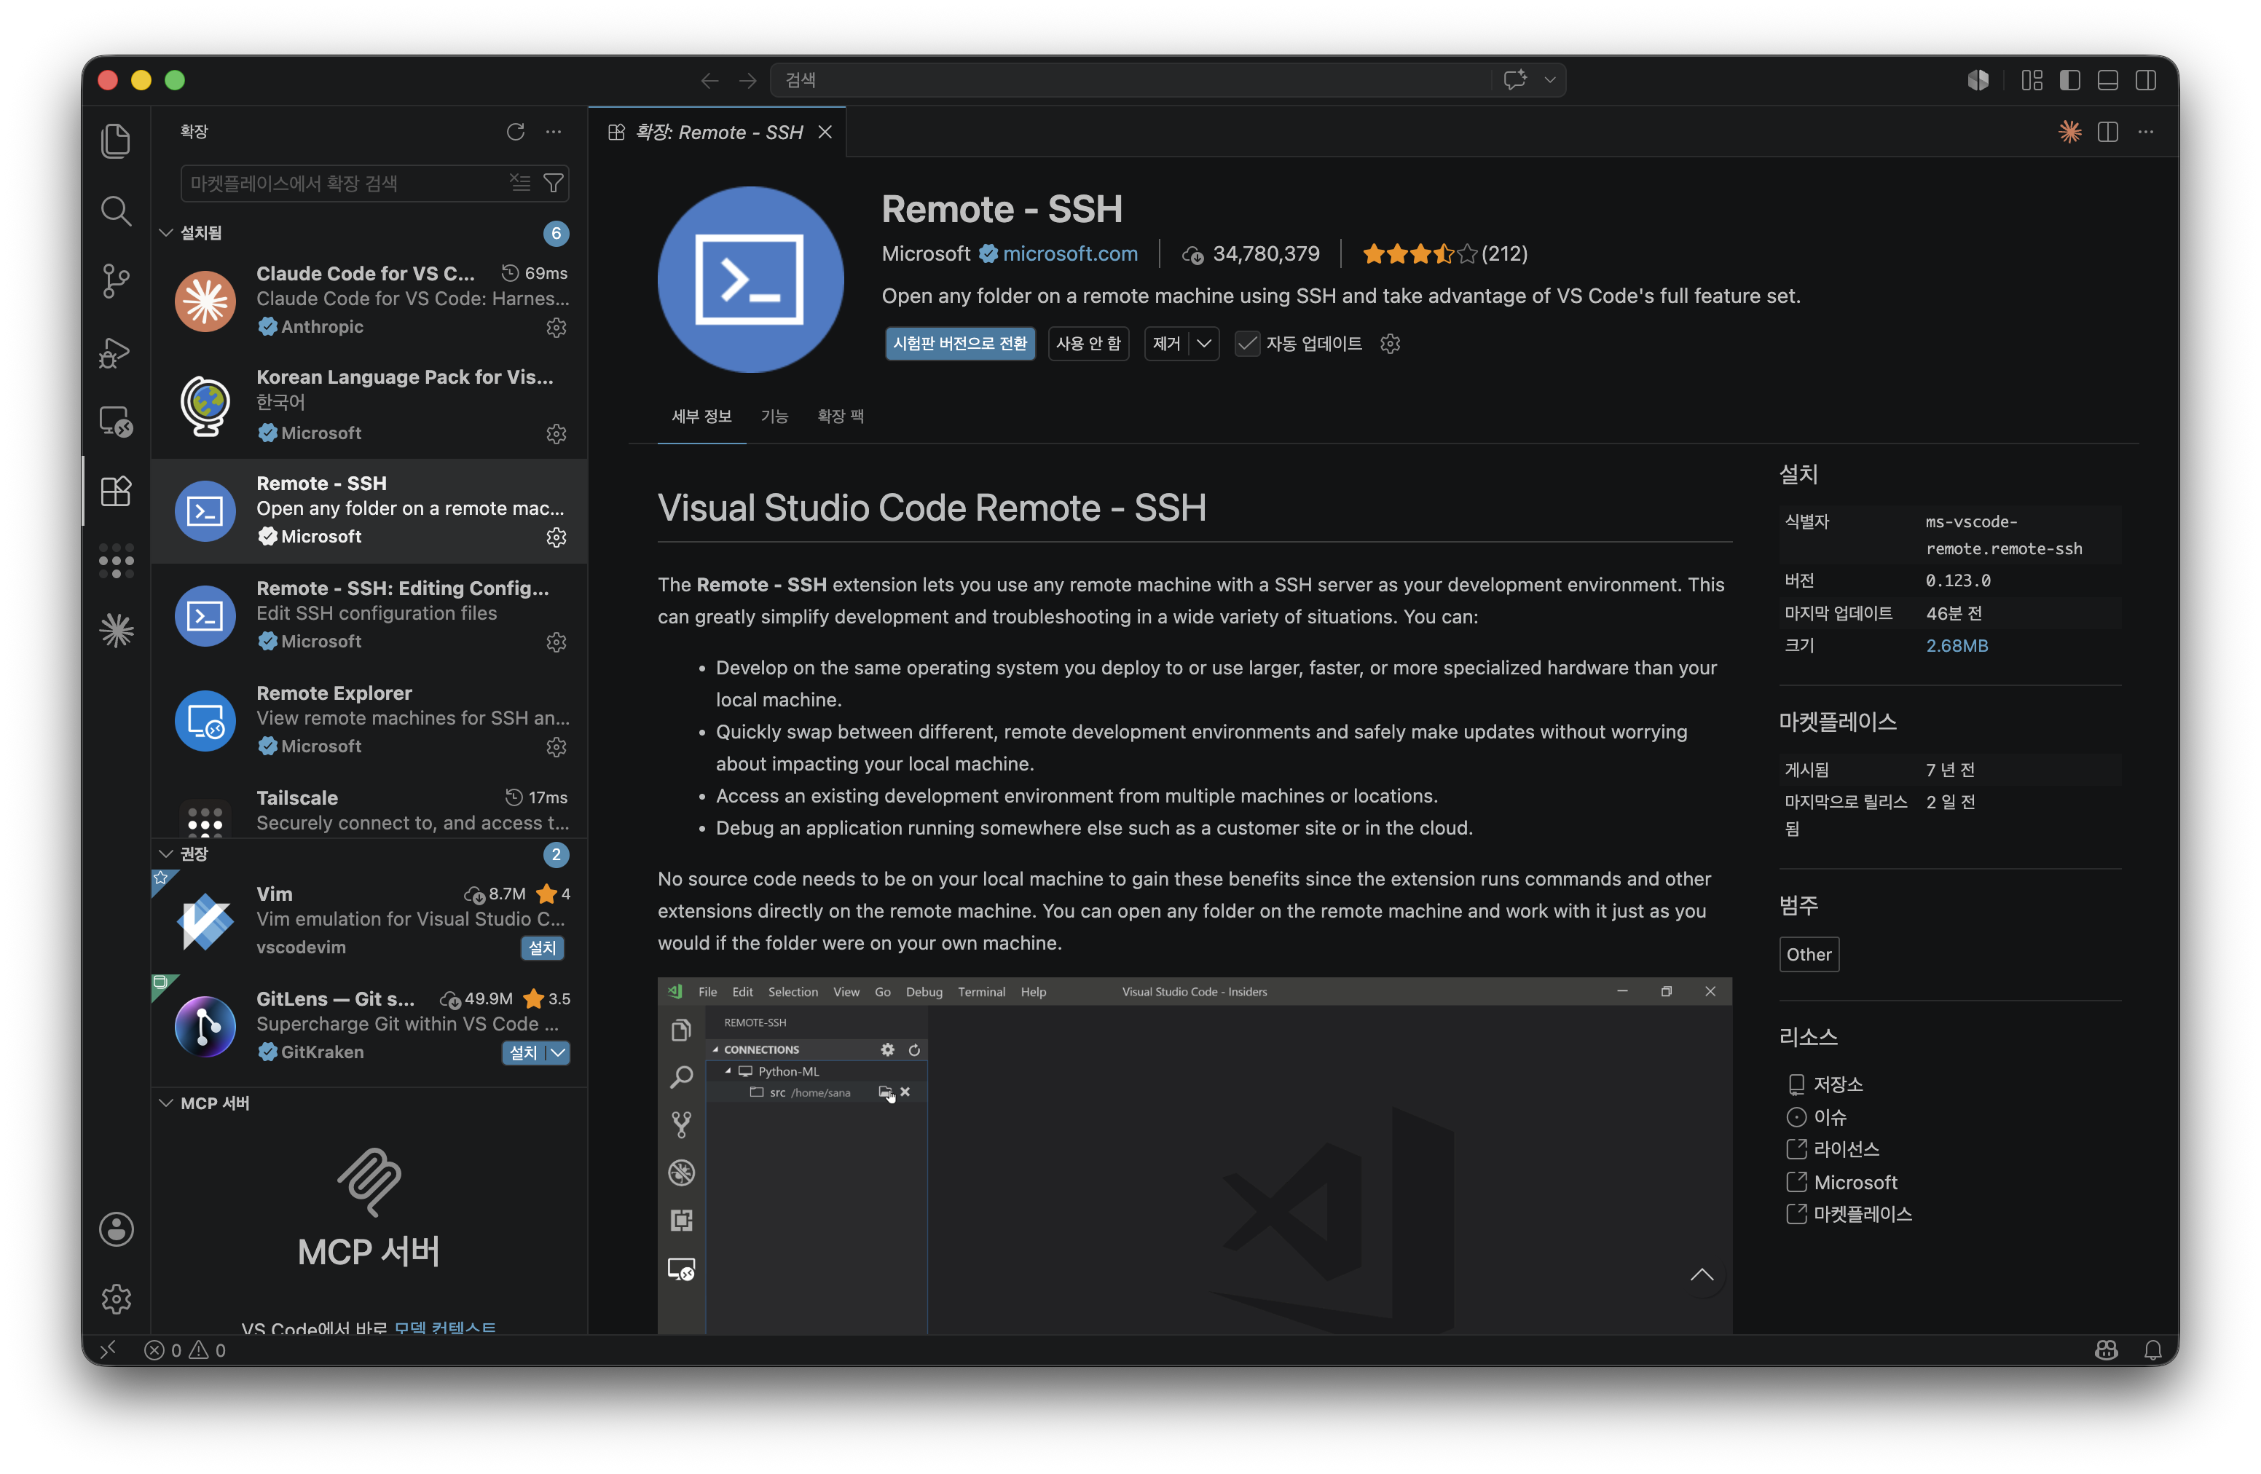
Task: Open extensions view more actions menu
Action: [554, 132]
